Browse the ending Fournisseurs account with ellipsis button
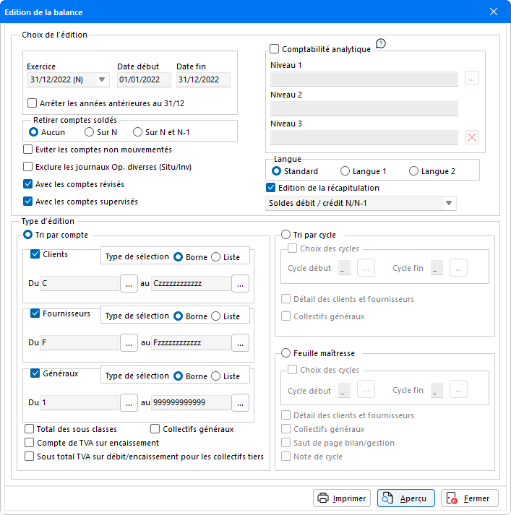The image size is (511, 515). (241, 342)
